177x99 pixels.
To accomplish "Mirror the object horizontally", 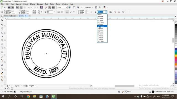I will click(59, 12).
